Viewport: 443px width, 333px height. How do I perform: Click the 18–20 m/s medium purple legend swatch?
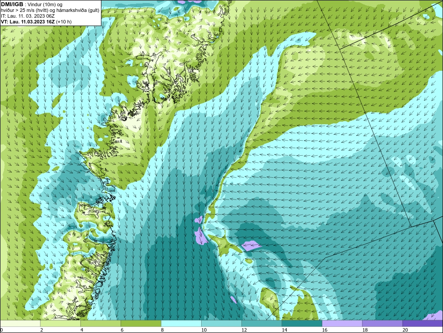coord(383,323)
